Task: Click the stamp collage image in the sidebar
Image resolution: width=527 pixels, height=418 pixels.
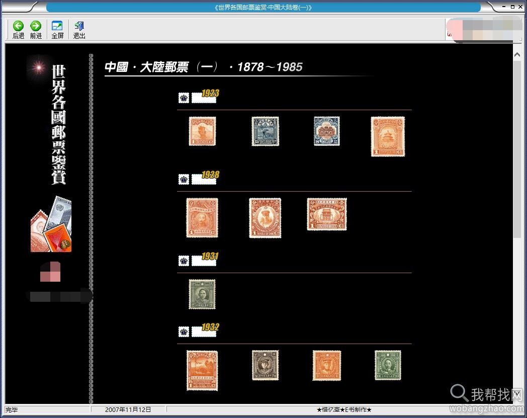Action: (x=51, y=224)
